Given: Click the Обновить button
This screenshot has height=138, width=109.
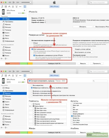Looking at the screenshot, I should coord(83,27).
